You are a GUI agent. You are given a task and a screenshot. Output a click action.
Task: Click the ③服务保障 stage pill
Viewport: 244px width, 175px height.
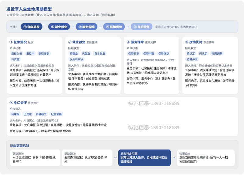coord(87,27)
